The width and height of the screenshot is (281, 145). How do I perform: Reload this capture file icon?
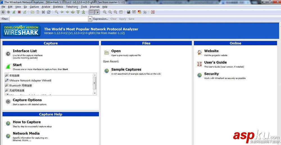tap(49, 12)
